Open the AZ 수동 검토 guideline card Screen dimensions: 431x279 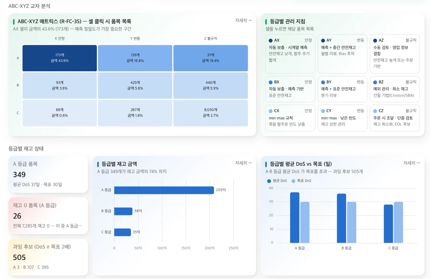click(395, 54)
